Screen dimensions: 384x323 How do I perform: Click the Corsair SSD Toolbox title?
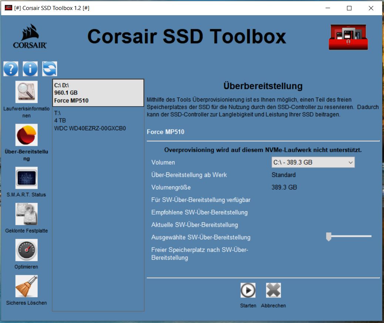point(186,37)
